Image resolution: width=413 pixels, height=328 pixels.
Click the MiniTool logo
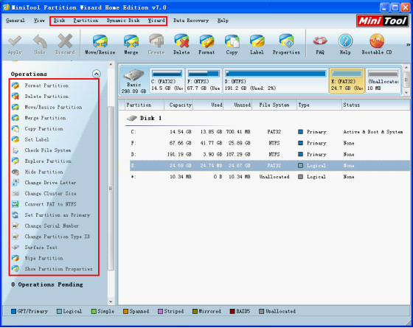pyautogui.click(x=383, y=21)
